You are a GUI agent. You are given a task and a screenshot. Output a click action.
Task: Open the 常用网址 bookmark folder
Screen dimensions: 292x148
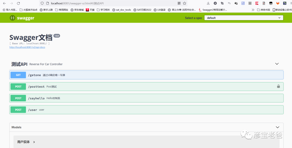coord(62,10)
